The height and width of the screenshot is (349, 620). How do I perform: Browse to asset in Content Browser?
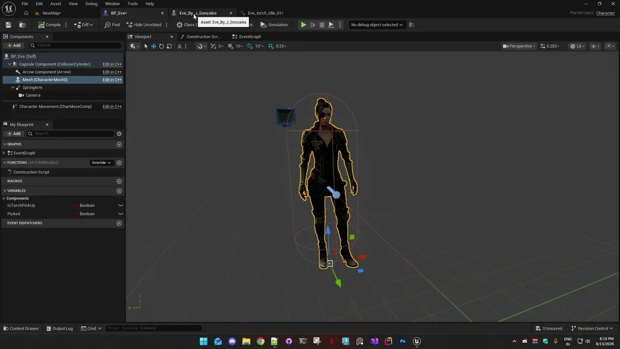click(22, 25)
